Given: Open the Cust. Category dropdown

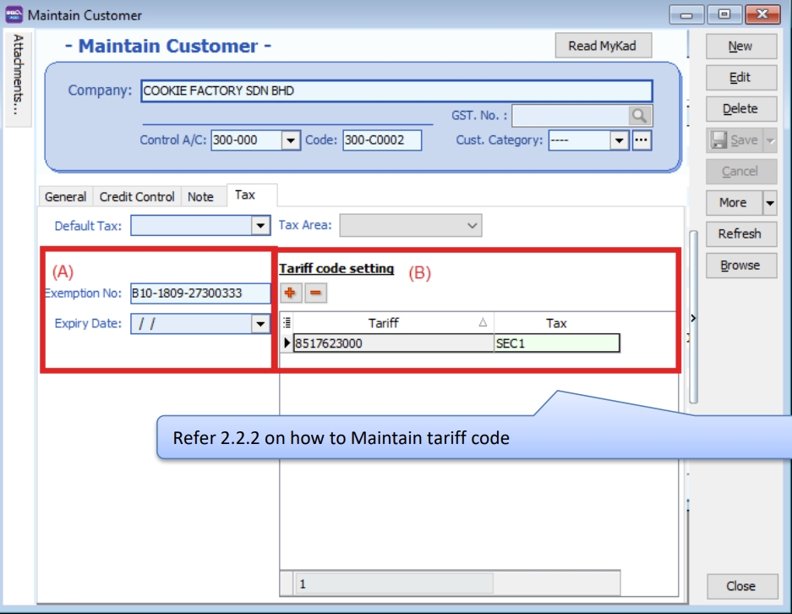Looking at the screenshot, I should pos(620,140).
